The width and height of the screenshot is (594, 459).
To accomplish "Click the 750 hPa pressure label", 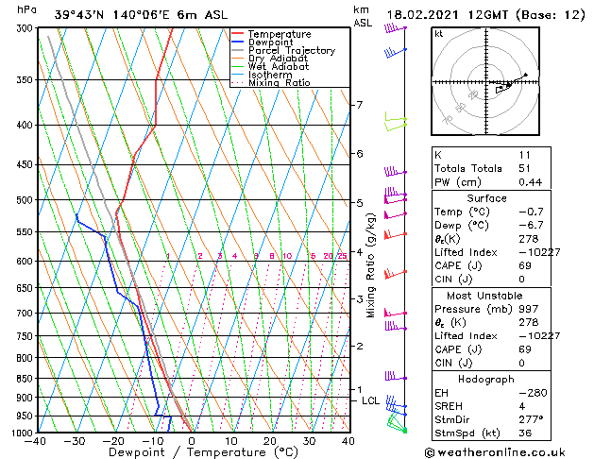I will coord(26,336).
